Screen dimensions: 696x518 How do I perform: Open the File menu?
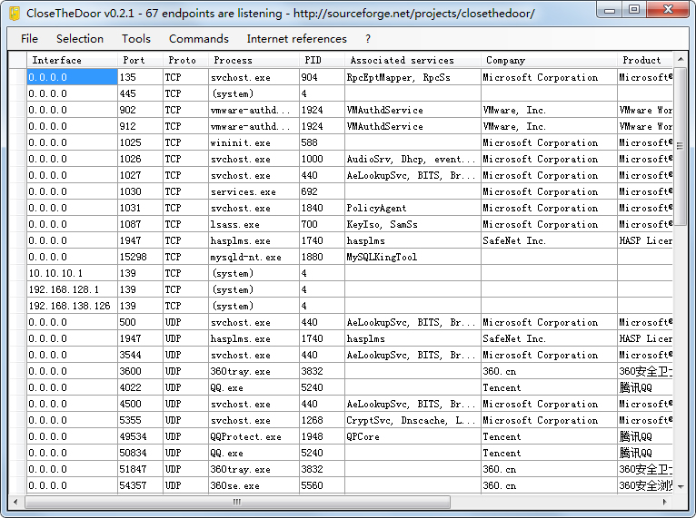[29, 39]
